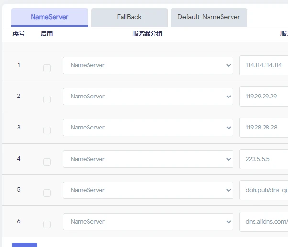Open server group dropdown in row 1

pos(148,65)
